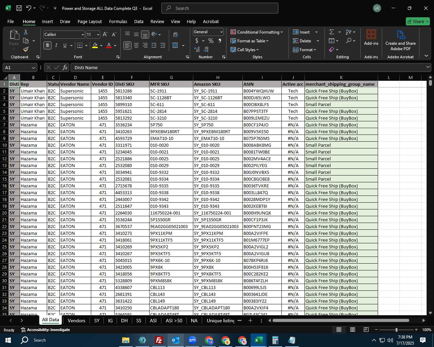Apply Comma Style number format
The height and width of the screenshot is (347, 434).
tap(220, 41)
